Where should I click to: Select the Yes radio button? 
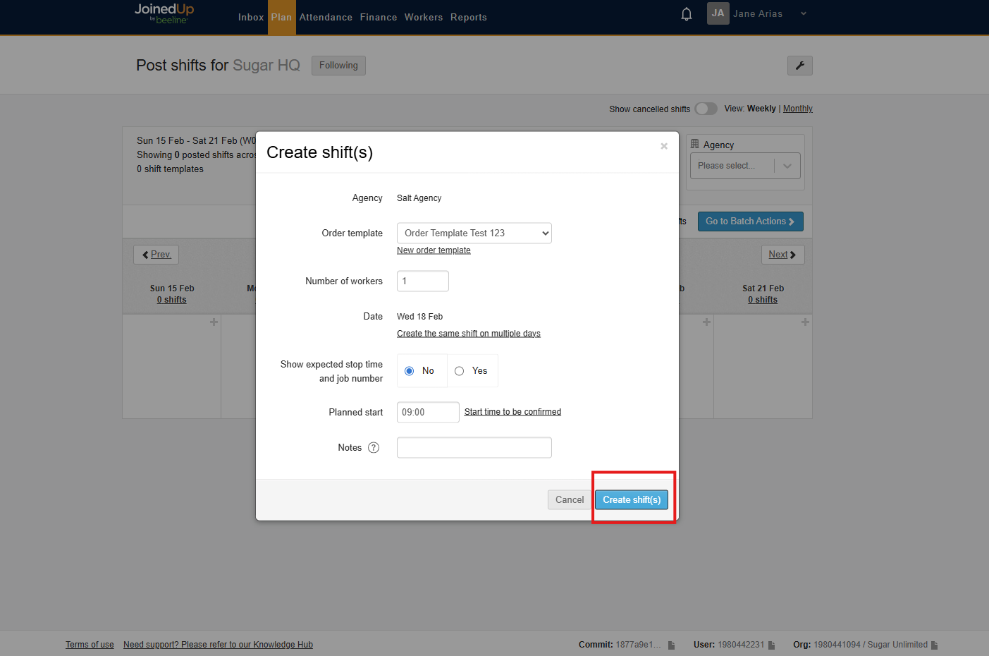[x=460, y=371]
